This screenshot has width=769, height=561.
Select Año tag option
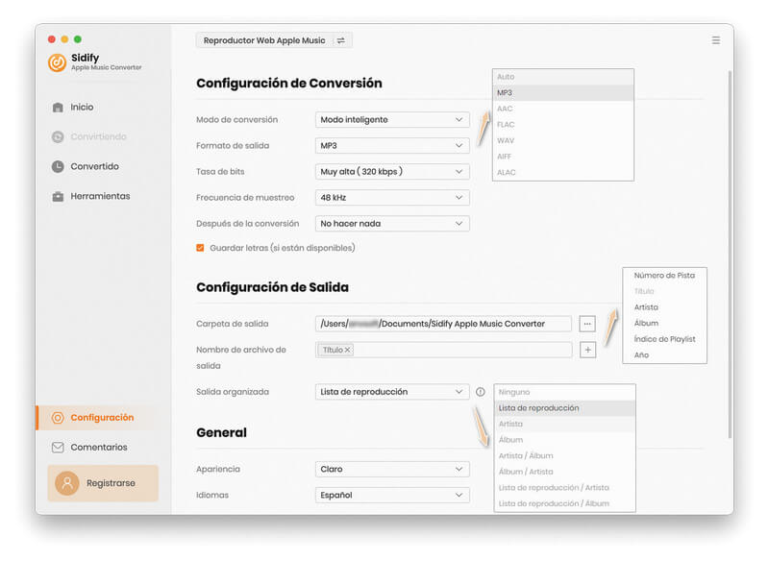click(x=664, y=354)
